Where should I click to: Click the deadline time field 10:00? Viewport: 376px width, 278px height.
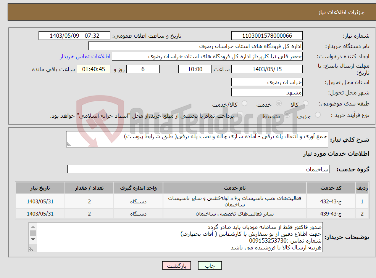click(x=195, y=69)
